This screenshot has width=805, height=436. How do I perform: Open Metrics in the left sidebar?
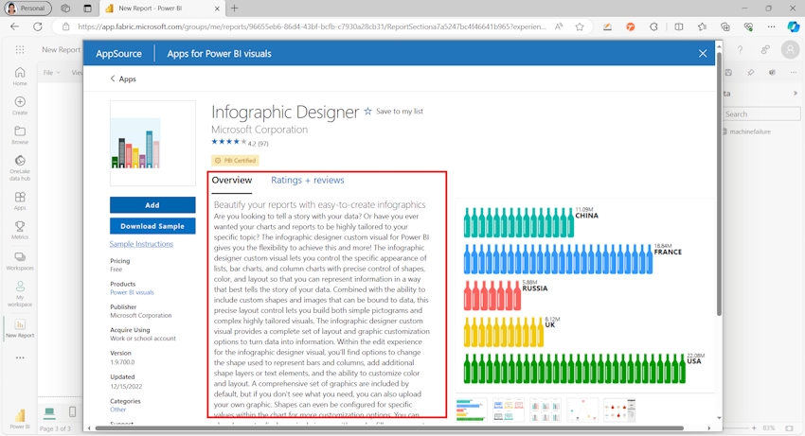coord(20,230)
